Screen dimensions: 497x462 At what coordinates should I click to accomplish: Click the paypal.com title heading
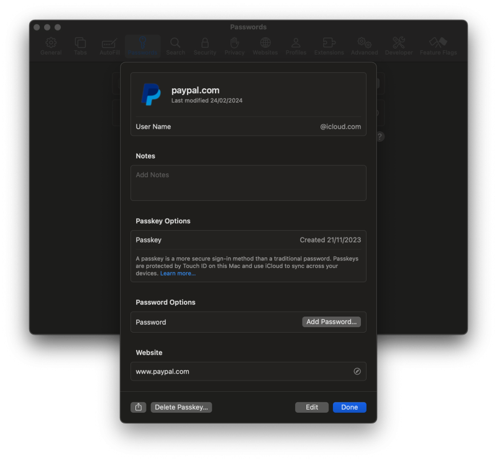point(195,90)
